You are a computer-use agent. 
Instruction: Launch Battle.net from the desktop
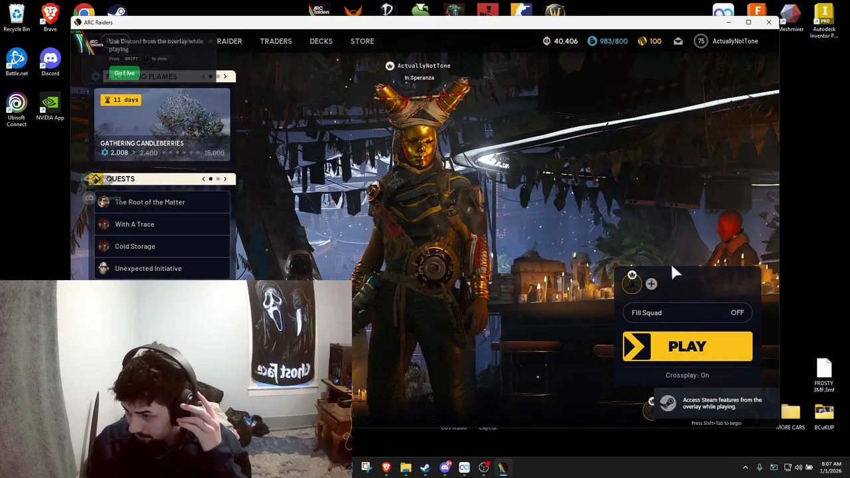click(x=17, y=62)
